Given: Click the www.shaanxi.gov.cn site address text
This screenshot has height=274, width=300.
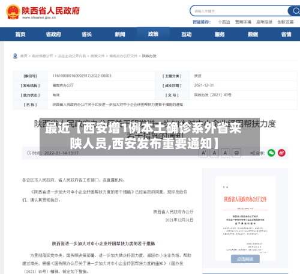Looking at the screenshot, I should pos(39,17).
